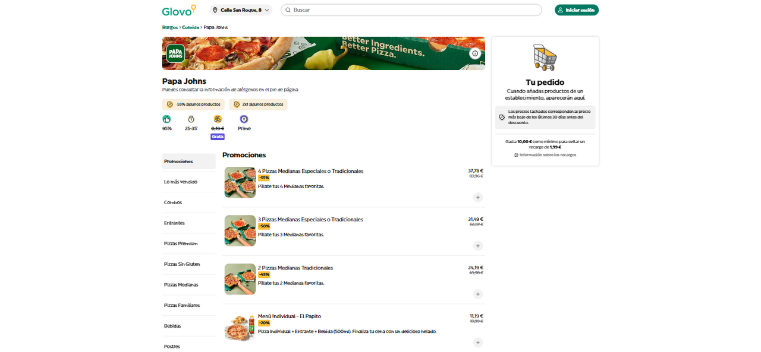Select the Postres category
This screenshot has width=761, height=352.
click(x=188, y=346)
